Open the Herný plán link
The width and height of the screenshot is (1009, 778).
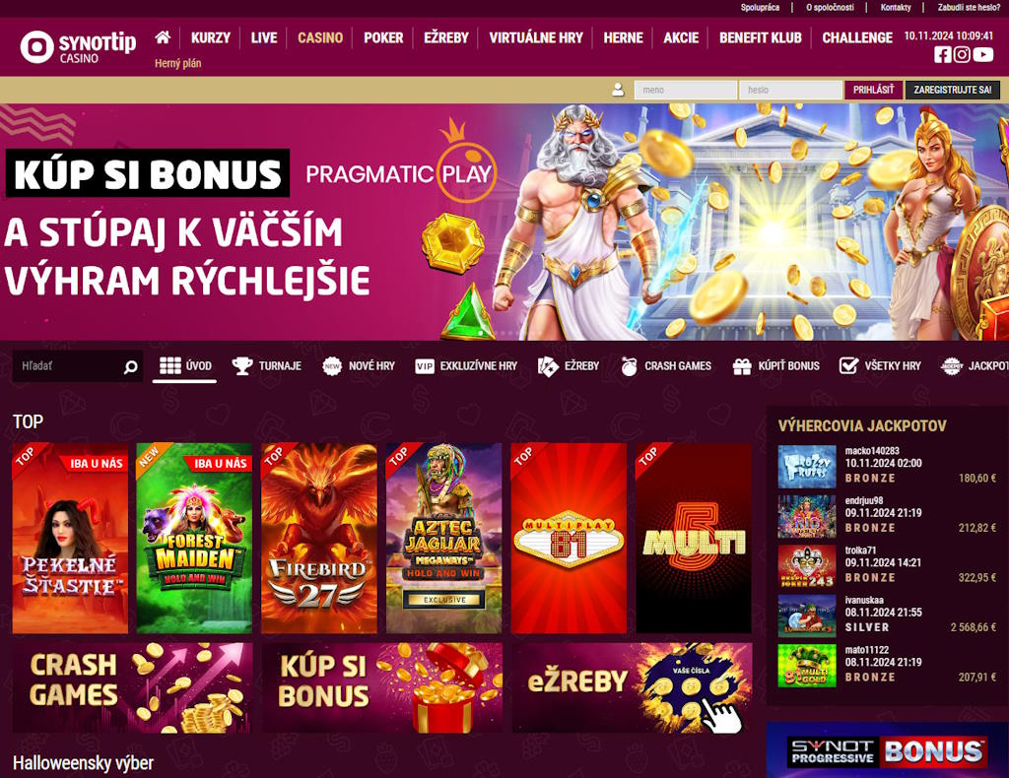[177, 63]
